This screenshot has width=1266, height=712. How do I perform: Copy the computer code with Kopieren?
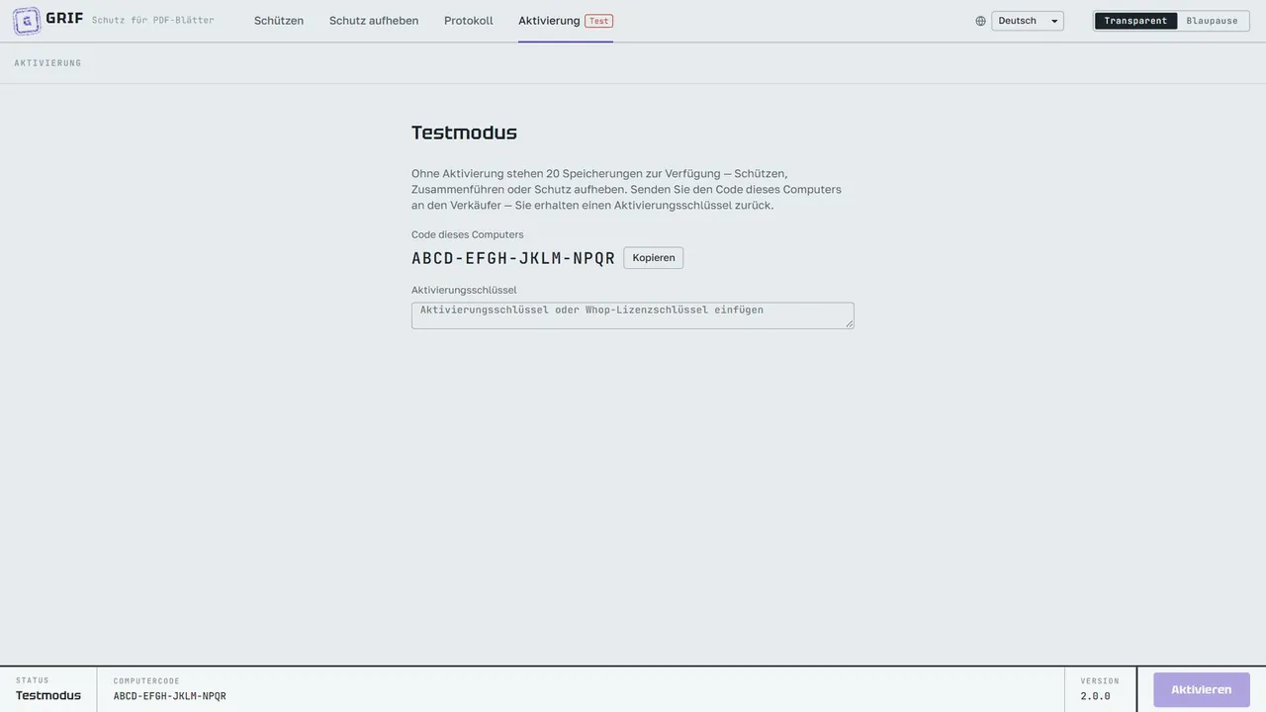(x=654, y=258)
